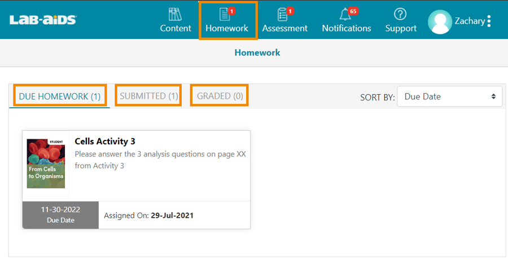The height and width of the screenshot is (260, 508).
Task: Click the Assigned On 29-Jul-2021 text
Action: 149,215
